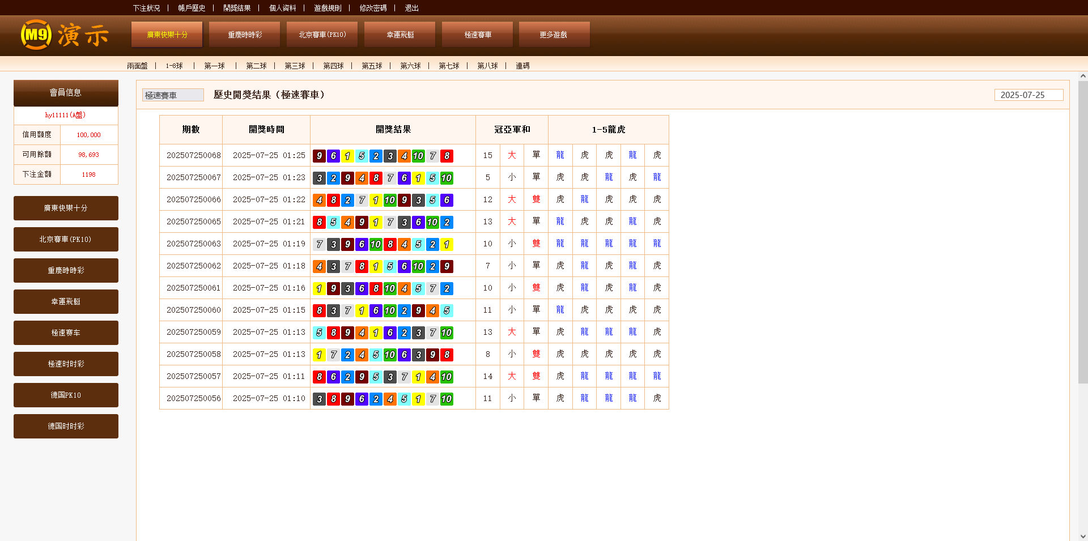This screenshot has height=541, width=1088.
Task: Click last result ball of draw 202507250066
Action: pos(447,200)
